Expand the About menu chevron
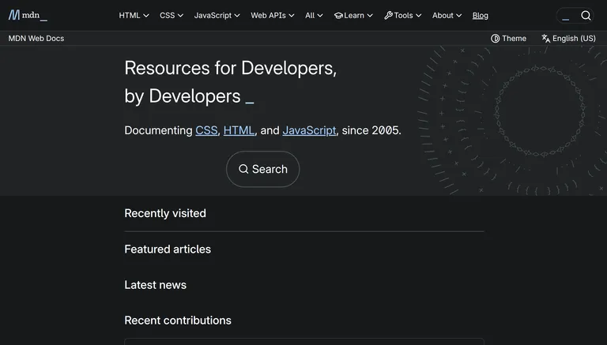 tap(458, 16)
